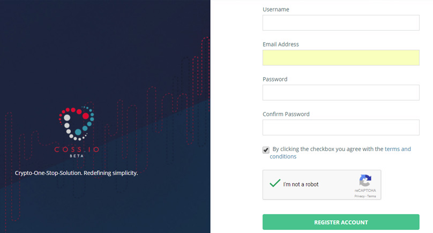The width and height of the screenshot is (433, 233).
Task: Click the green reCAPTCHA verification checkmark
Action: click(275, 183)
